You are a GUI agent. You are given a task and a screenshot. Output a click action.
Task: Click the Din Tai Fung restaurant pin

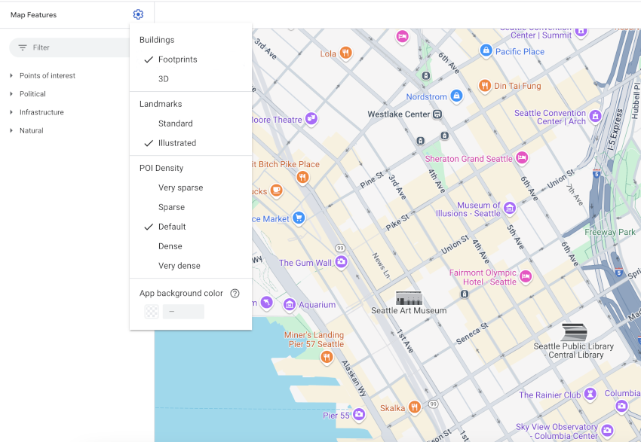coord(485,86)
